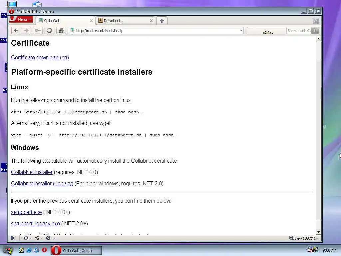
Task: Click the scrollbar up arrow
Action: tap(319, 39)
